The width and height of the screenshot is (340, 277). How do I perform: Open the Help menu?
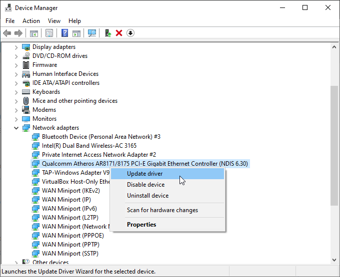pyautogui.click(x=74, y=21)
